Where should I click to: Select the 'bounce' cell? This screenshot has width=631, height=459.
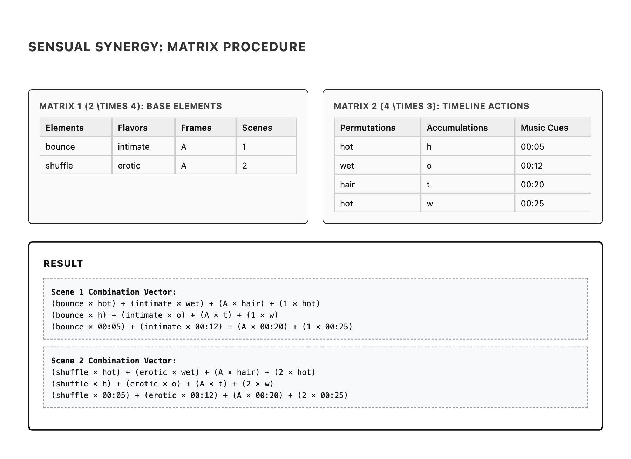pyautogui.click(x=76, y=146)
